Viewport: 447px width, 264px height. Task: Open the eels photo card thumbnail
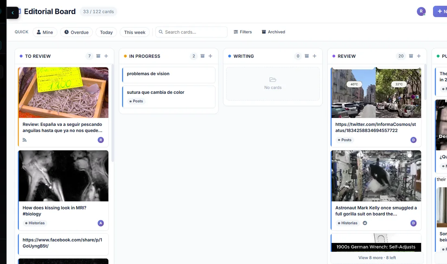tap(63, 93)
